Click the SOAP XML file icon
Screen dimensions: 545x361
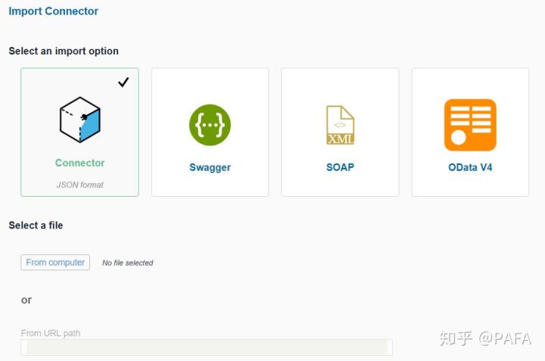(340, 125)
